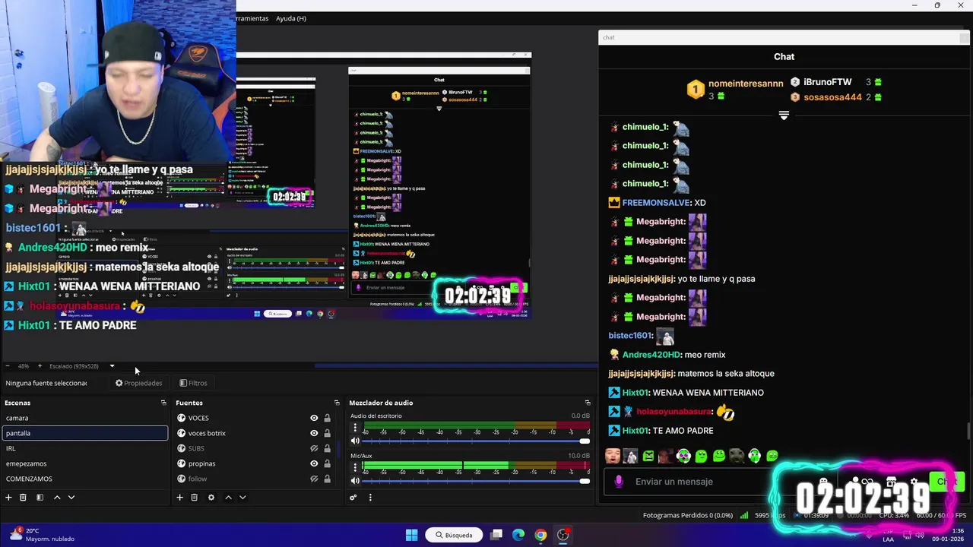
Task: Open the taskbar Búsqueda search box
Action: (455, 535)
